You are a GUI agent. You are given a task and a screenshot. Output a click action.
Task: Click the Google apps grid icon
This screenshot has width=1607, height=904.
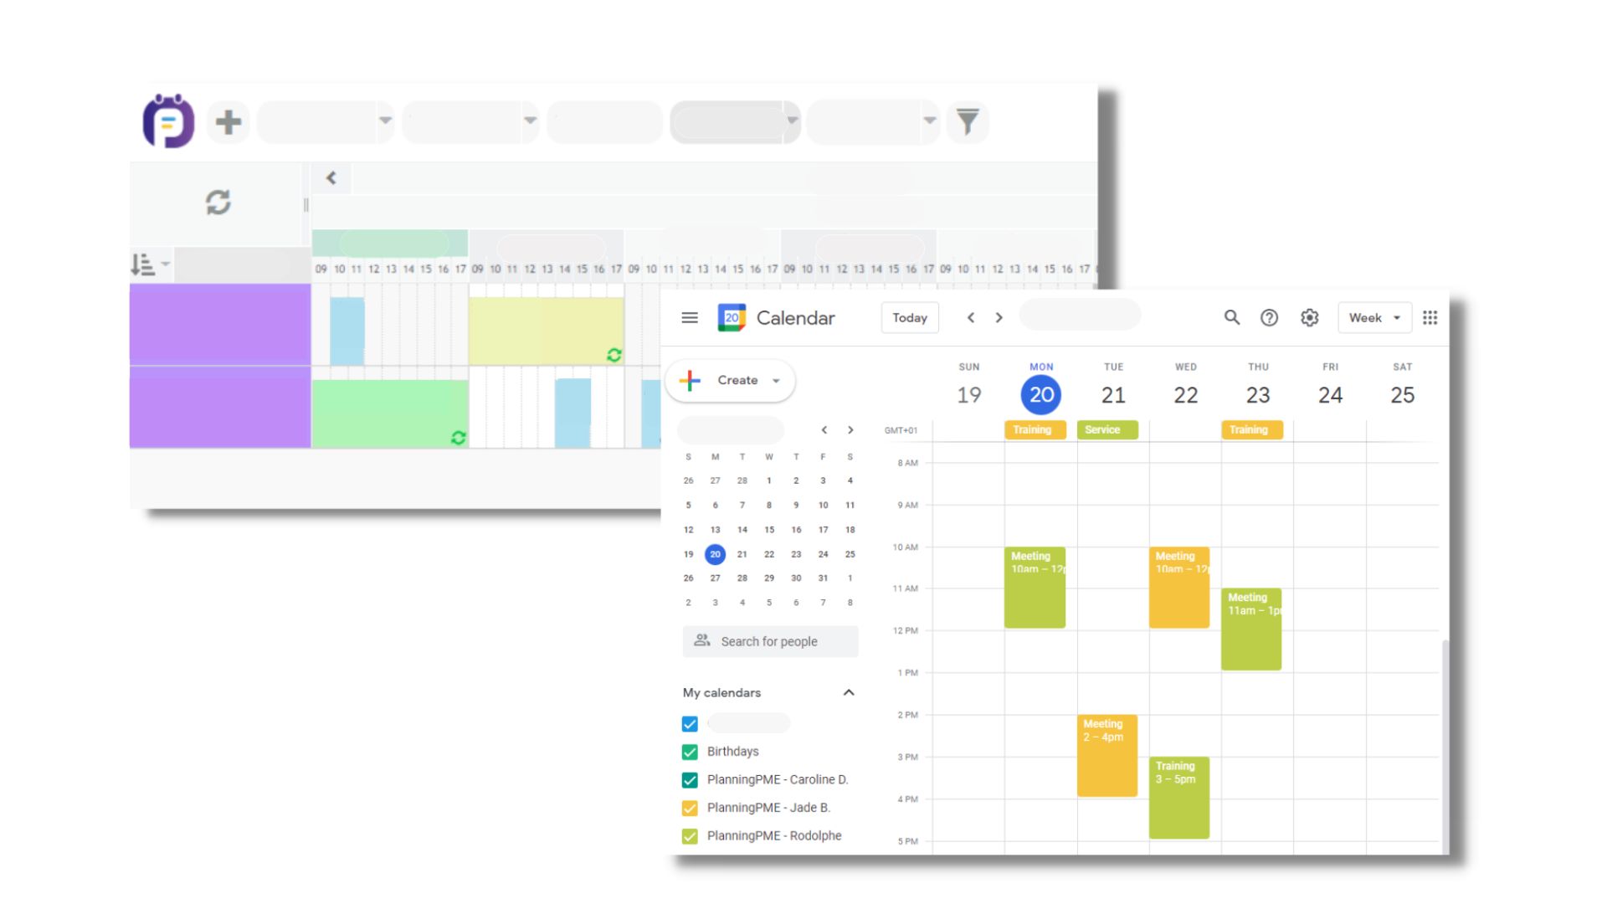1430,318
